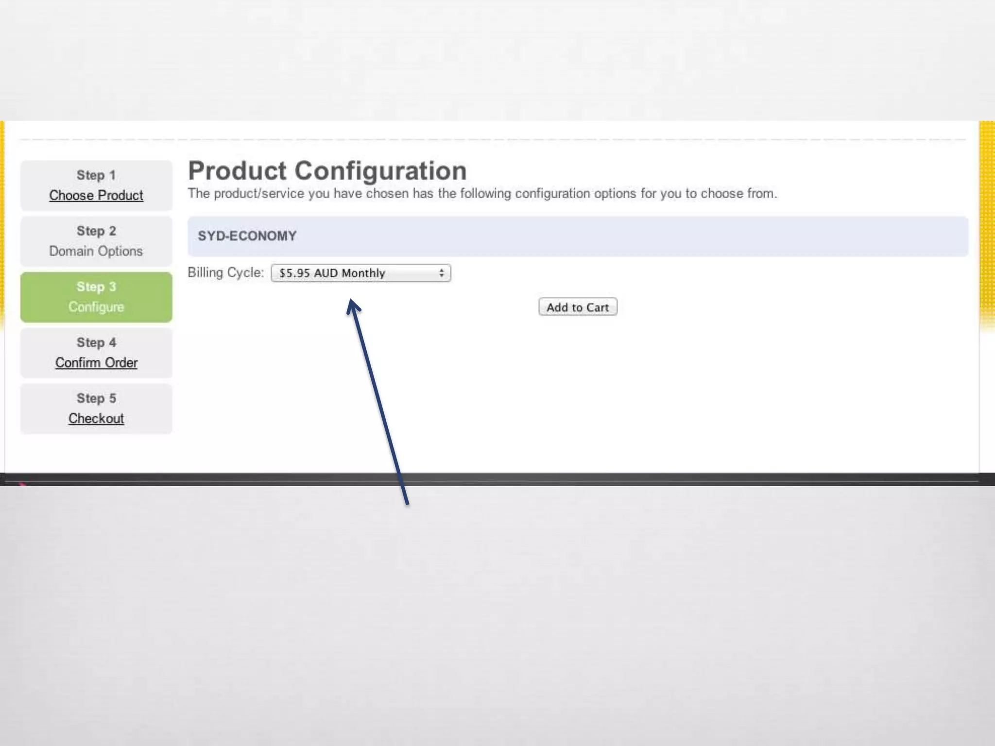Screen dimensions: 995x746
Task: Click the Step 1 label
Action: 96,175
